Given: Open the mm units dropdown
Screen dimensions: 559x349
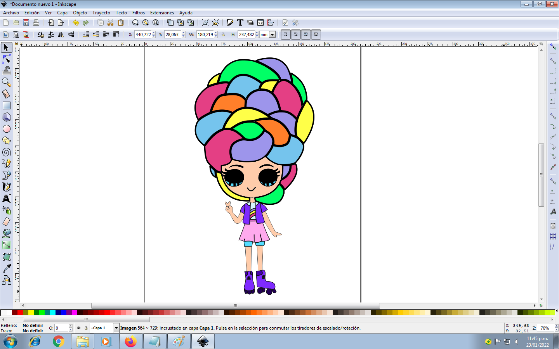Looking at the screenshot, I should click(x=272, y=35).
